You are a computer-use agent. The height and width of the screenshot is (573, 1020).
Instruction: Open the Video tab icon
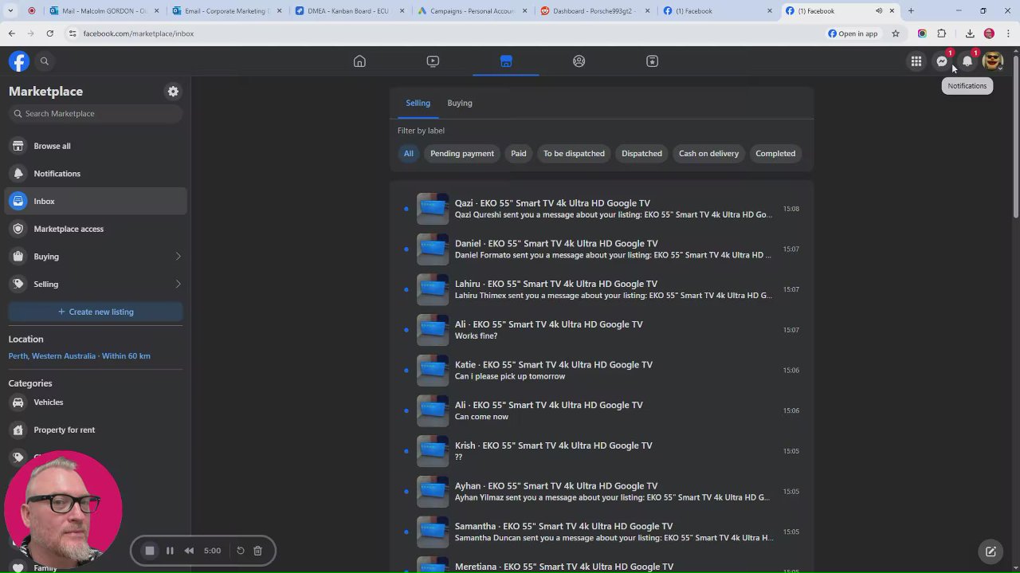tap(433, 61)
